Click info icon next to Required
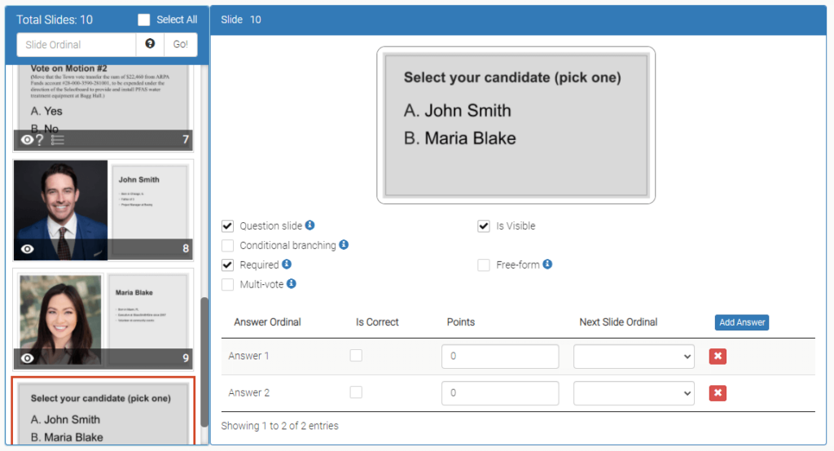834x451 pixels. coord(287,265)
